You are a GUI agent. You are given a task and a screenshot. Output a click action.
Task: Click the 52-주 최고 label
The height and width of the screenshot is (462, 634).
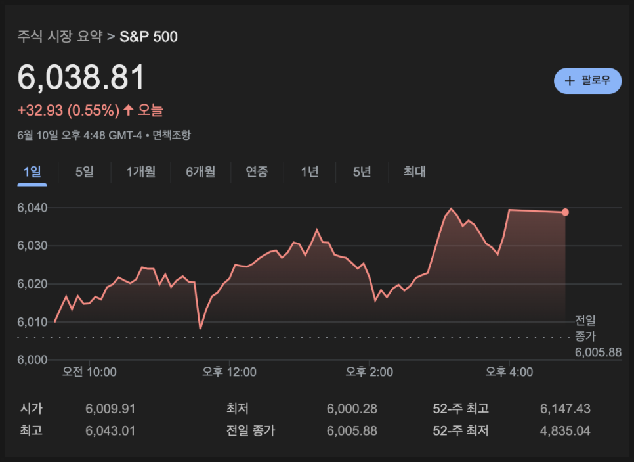461,409
